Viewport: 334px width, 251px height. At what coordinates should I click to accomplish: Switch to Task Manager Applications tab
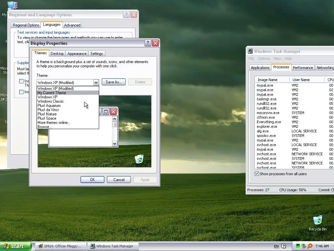[260, 68]
